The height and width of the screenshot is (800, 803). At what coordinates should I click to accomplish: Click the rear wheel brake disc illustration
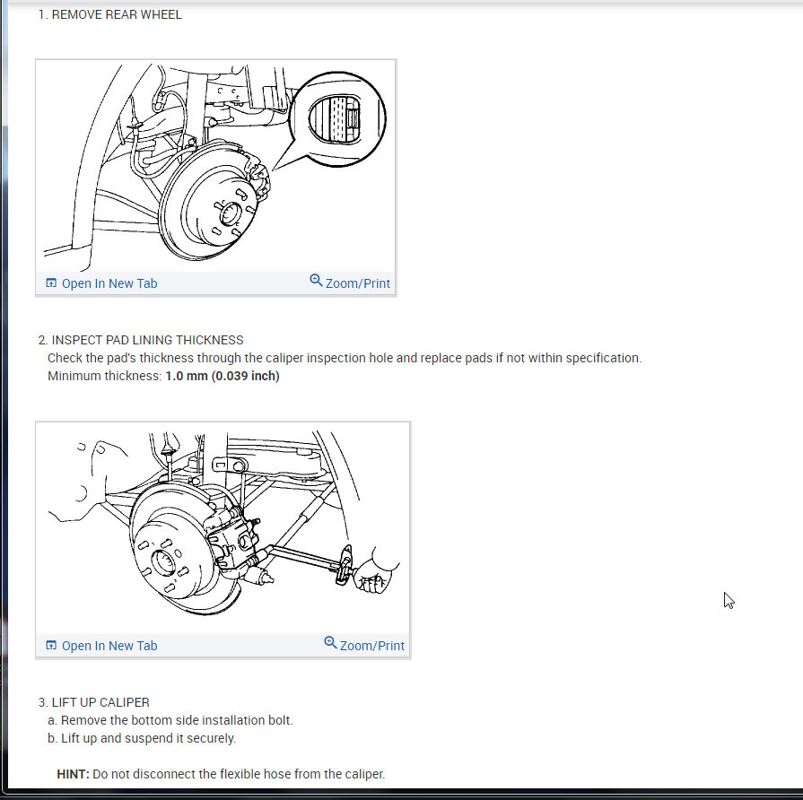[215, 166]
